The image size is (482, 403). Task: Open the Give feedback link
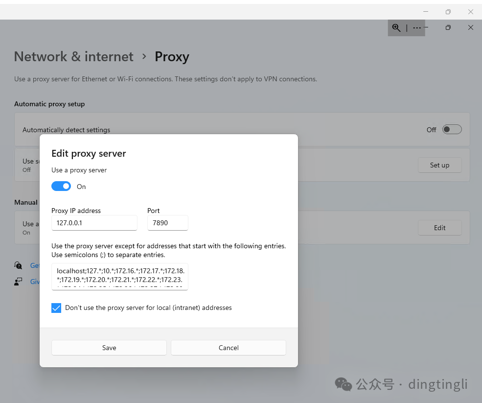coord(33,281)
